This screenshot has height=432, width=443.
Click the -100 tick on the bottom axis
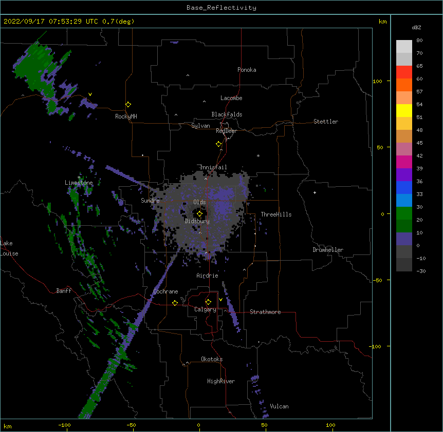[64, 425]
